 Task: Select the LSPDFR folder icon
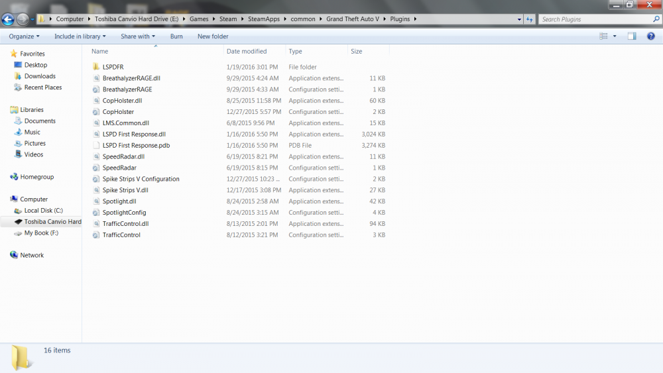(x=96, y=67)
